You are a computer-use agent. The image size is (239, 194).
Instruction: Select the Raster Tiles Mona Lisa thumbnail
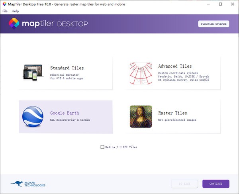tap(141, 117)
